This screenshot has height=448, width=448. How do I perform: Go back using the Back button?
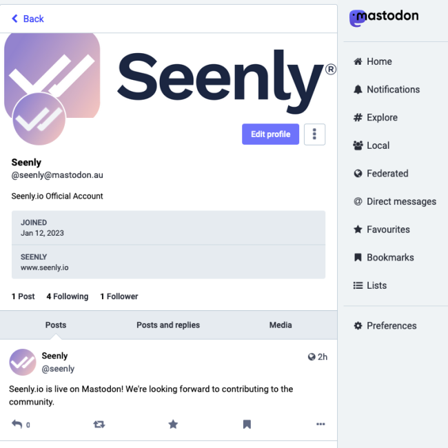point(28,19)
